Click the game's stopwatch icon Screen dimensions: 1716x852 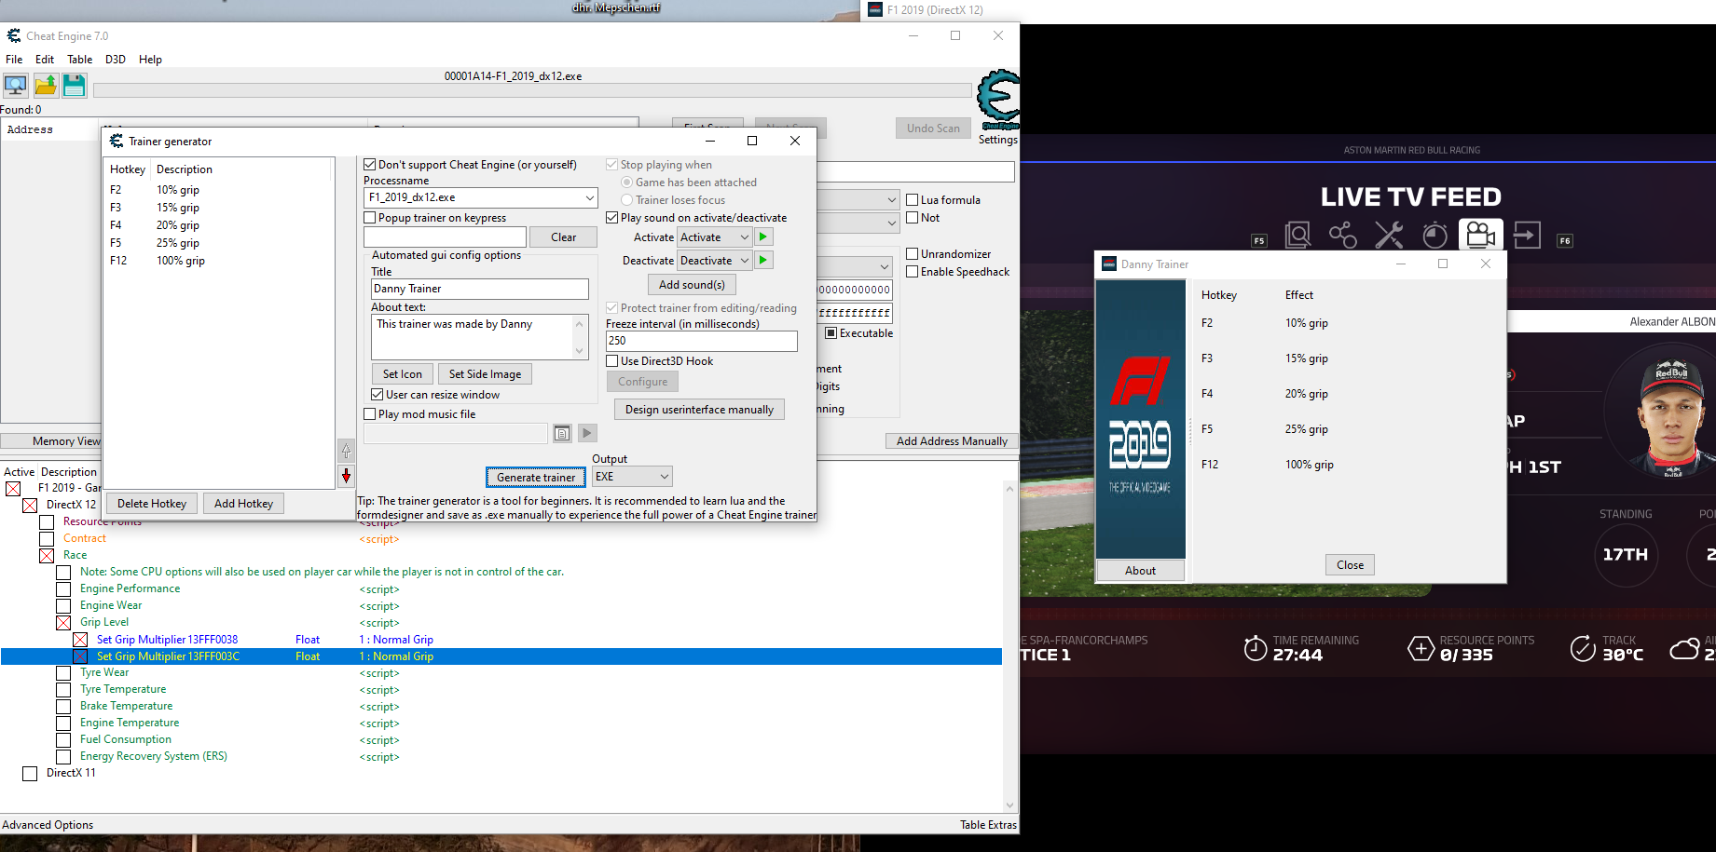(1435, 236)
